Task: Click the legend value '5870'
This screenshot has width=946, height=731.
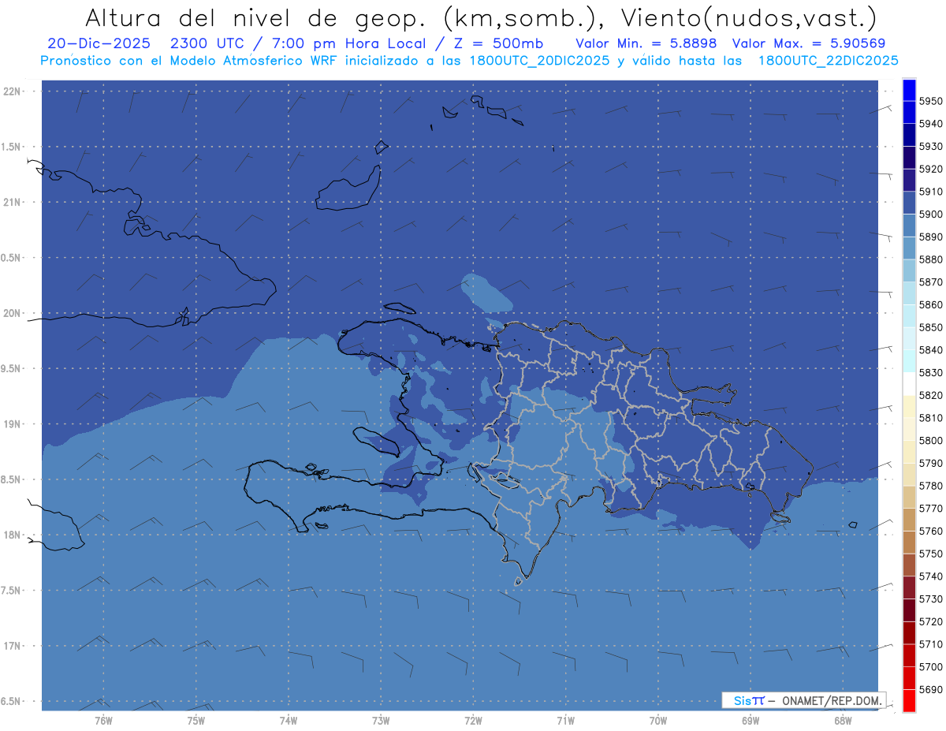Action: click(931, 282)
